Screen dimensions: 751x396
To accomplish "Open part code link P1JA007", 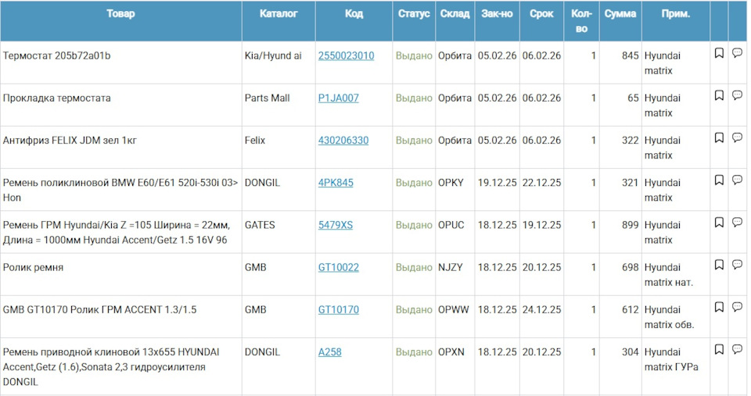I will coord(338,98).
